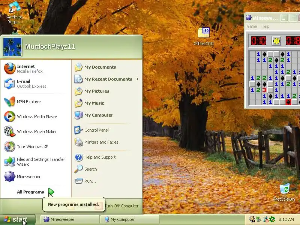Click Minesweeper mine counter display
This screenshot has height=225, width=300.
click(258, 41)
